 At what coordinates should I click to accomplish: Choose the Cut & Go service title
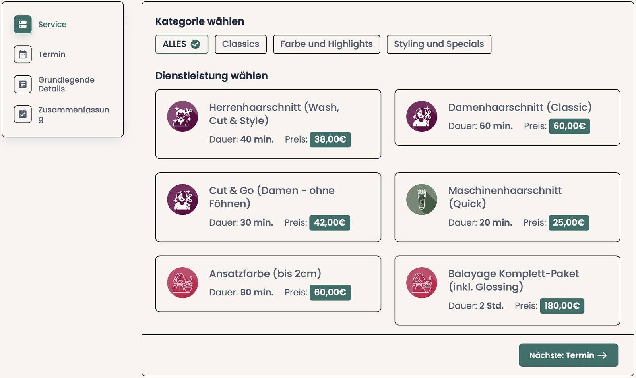coord(271,197)
